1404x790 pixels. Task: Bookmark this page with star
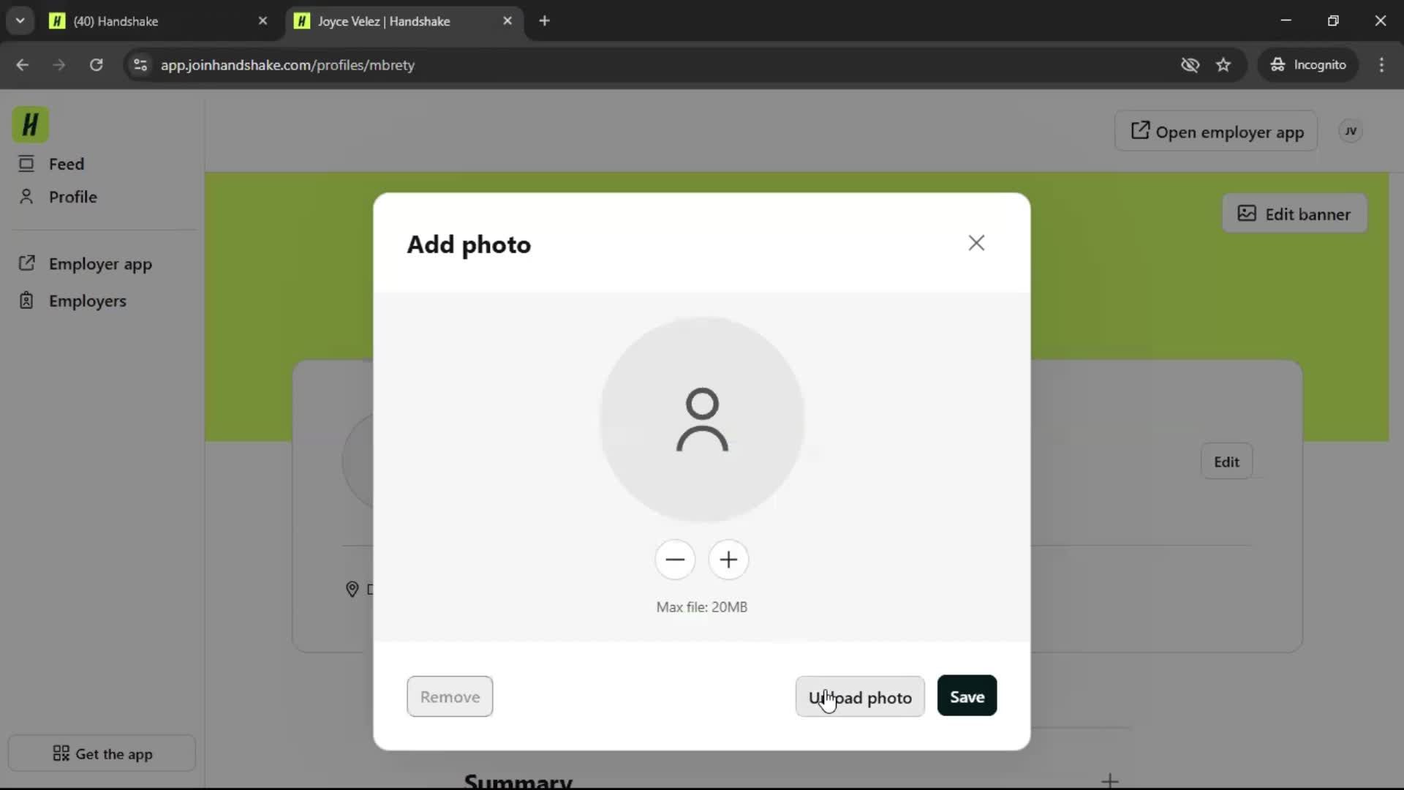(1223, 65)
